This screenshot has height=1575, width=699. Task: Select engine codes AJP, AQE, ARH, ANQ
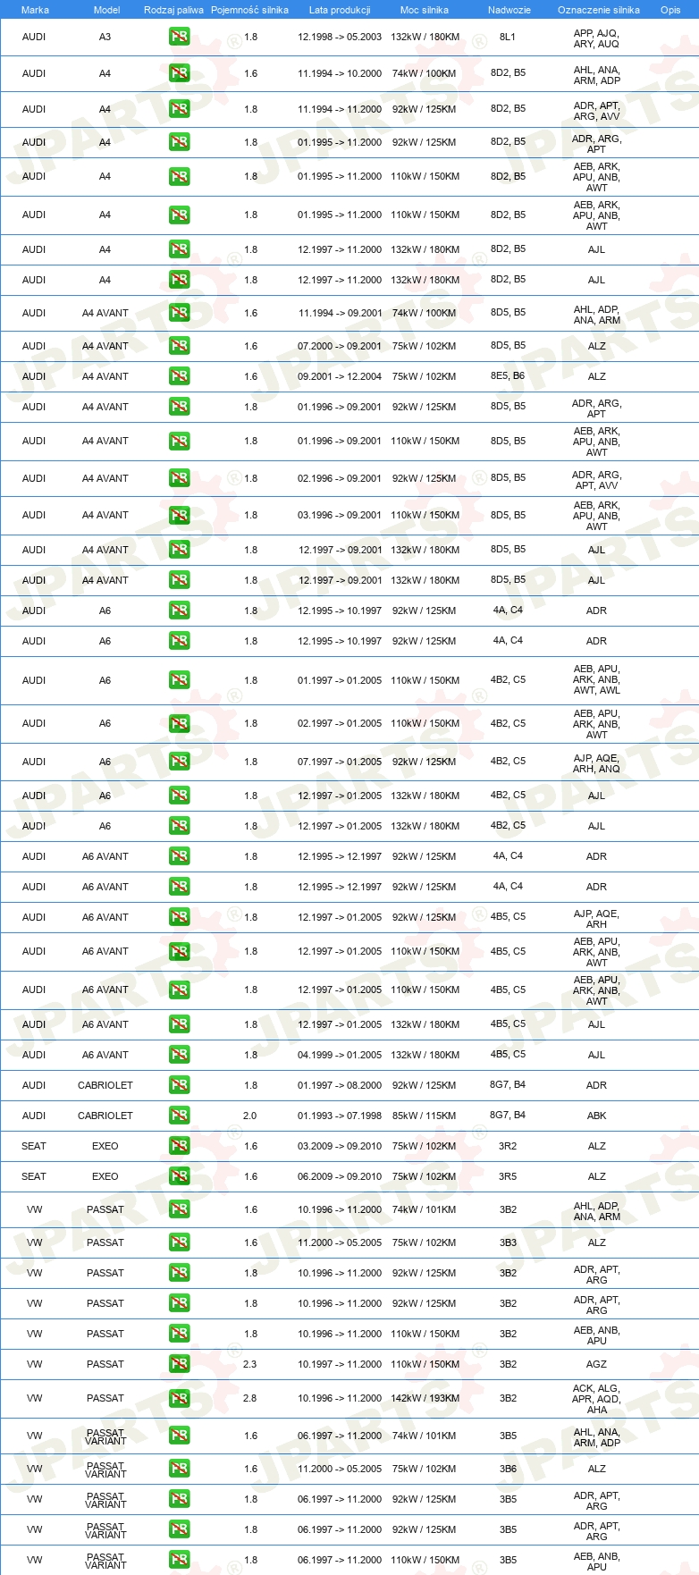(x=596, y=763)
